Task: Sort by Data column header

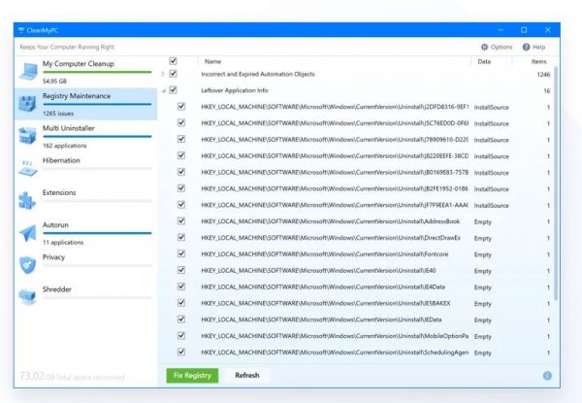Action: coord(484,61)
